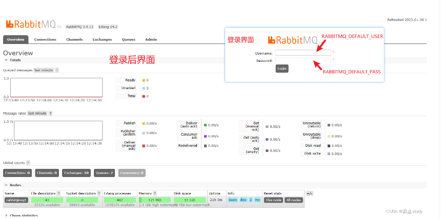Change the Queued messages last minute range
The width and height of the screenshot is (441, 219).
[44, 70]
